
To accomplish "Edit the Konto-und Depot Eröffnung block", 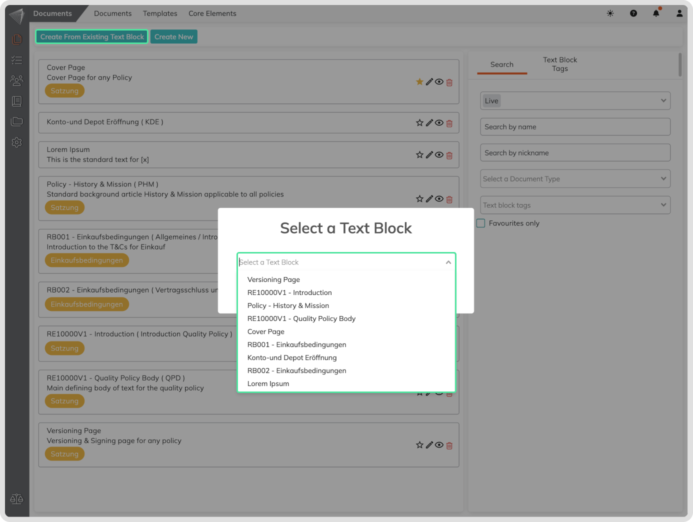I will pos(429,123).
